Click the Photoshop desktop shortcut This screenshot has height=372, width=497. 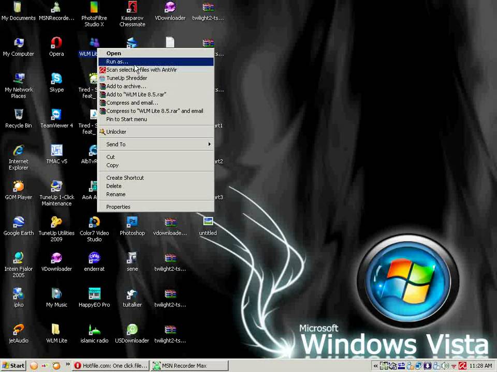(x=132, y=226)
